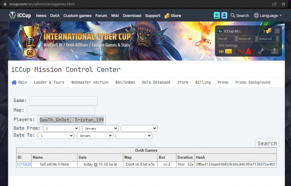Open the Wiki menu item
The height and width of the screenshot is (186, 291).
[115, 15]
